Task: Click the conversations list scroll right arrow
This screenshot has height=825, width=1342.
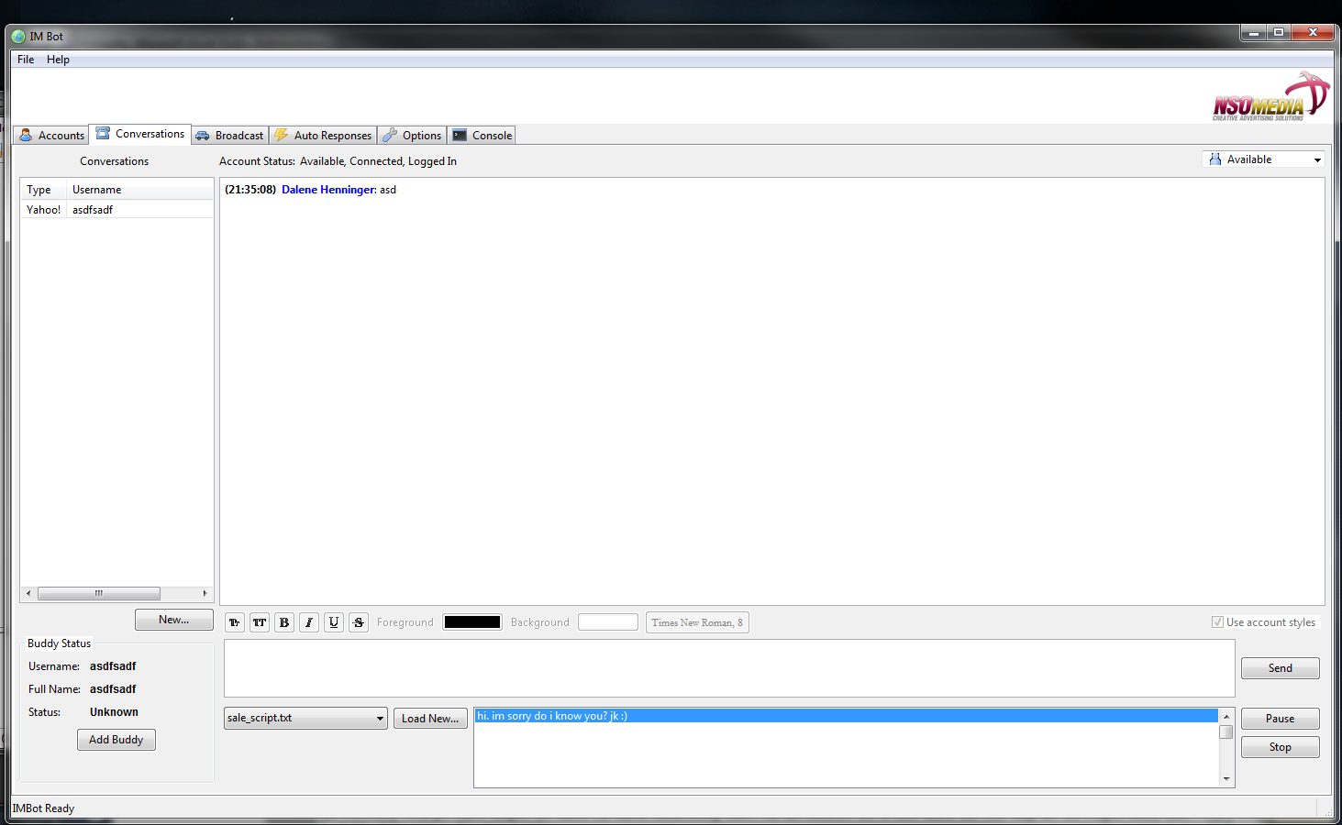Action: 205,593
